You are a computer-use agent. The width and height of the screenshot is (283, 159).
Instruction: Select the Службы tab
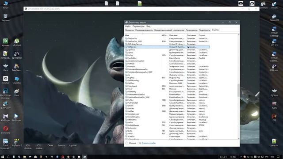pos(215,30)
